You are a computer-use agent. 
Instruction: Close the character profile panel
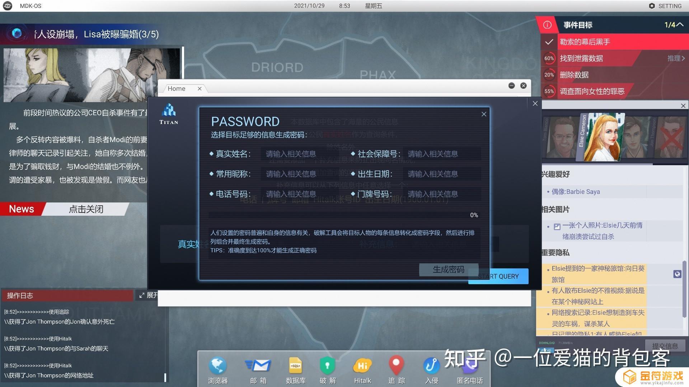tap(683, 106)
